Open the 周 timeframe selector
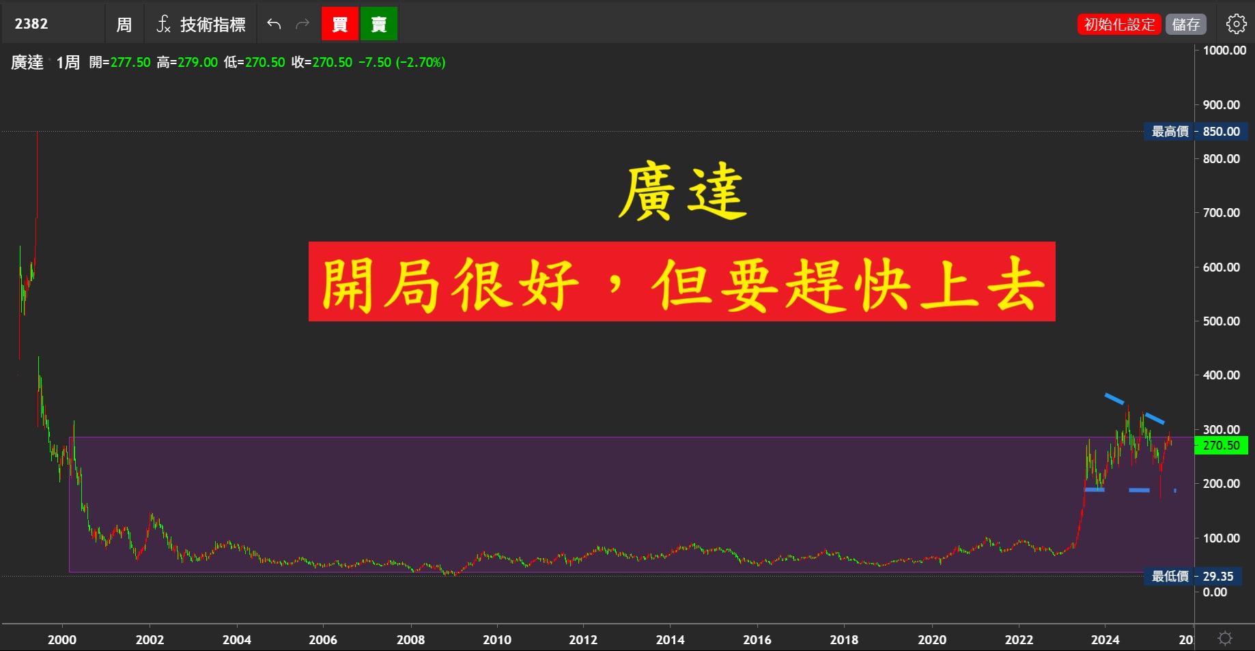 (124, 25)
